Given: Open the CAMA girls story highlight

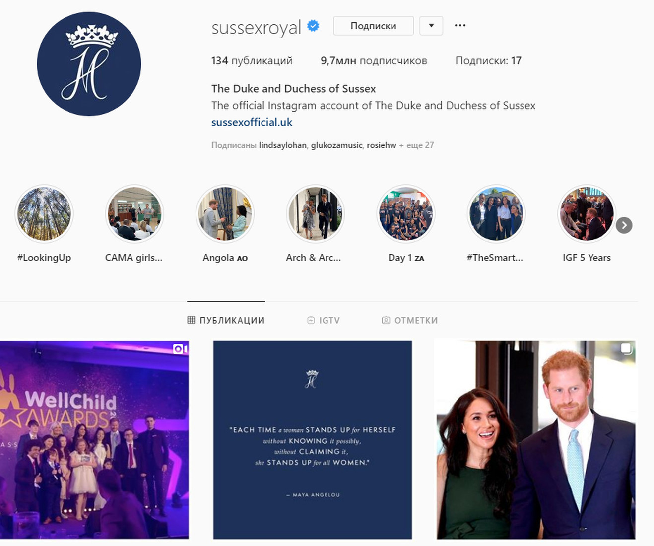Looking at the screenshot, I should 134,214.
